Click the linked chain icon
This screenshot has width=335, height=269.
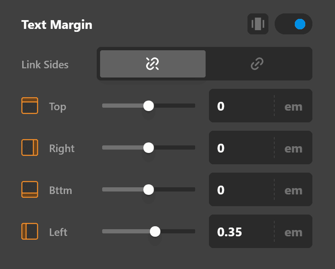click(x=257, y=64)
